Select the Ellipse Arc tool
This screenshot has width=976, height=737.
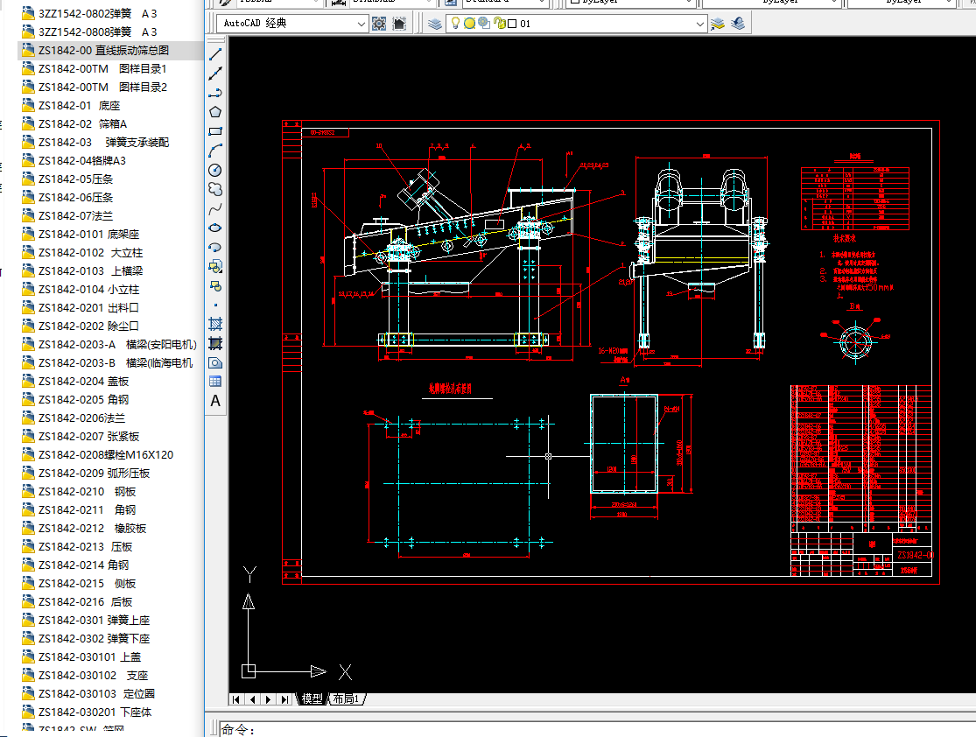pyautogui.click(x=215, y=247)
